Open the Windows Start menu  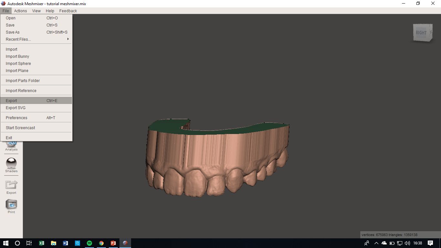[6, 243]
